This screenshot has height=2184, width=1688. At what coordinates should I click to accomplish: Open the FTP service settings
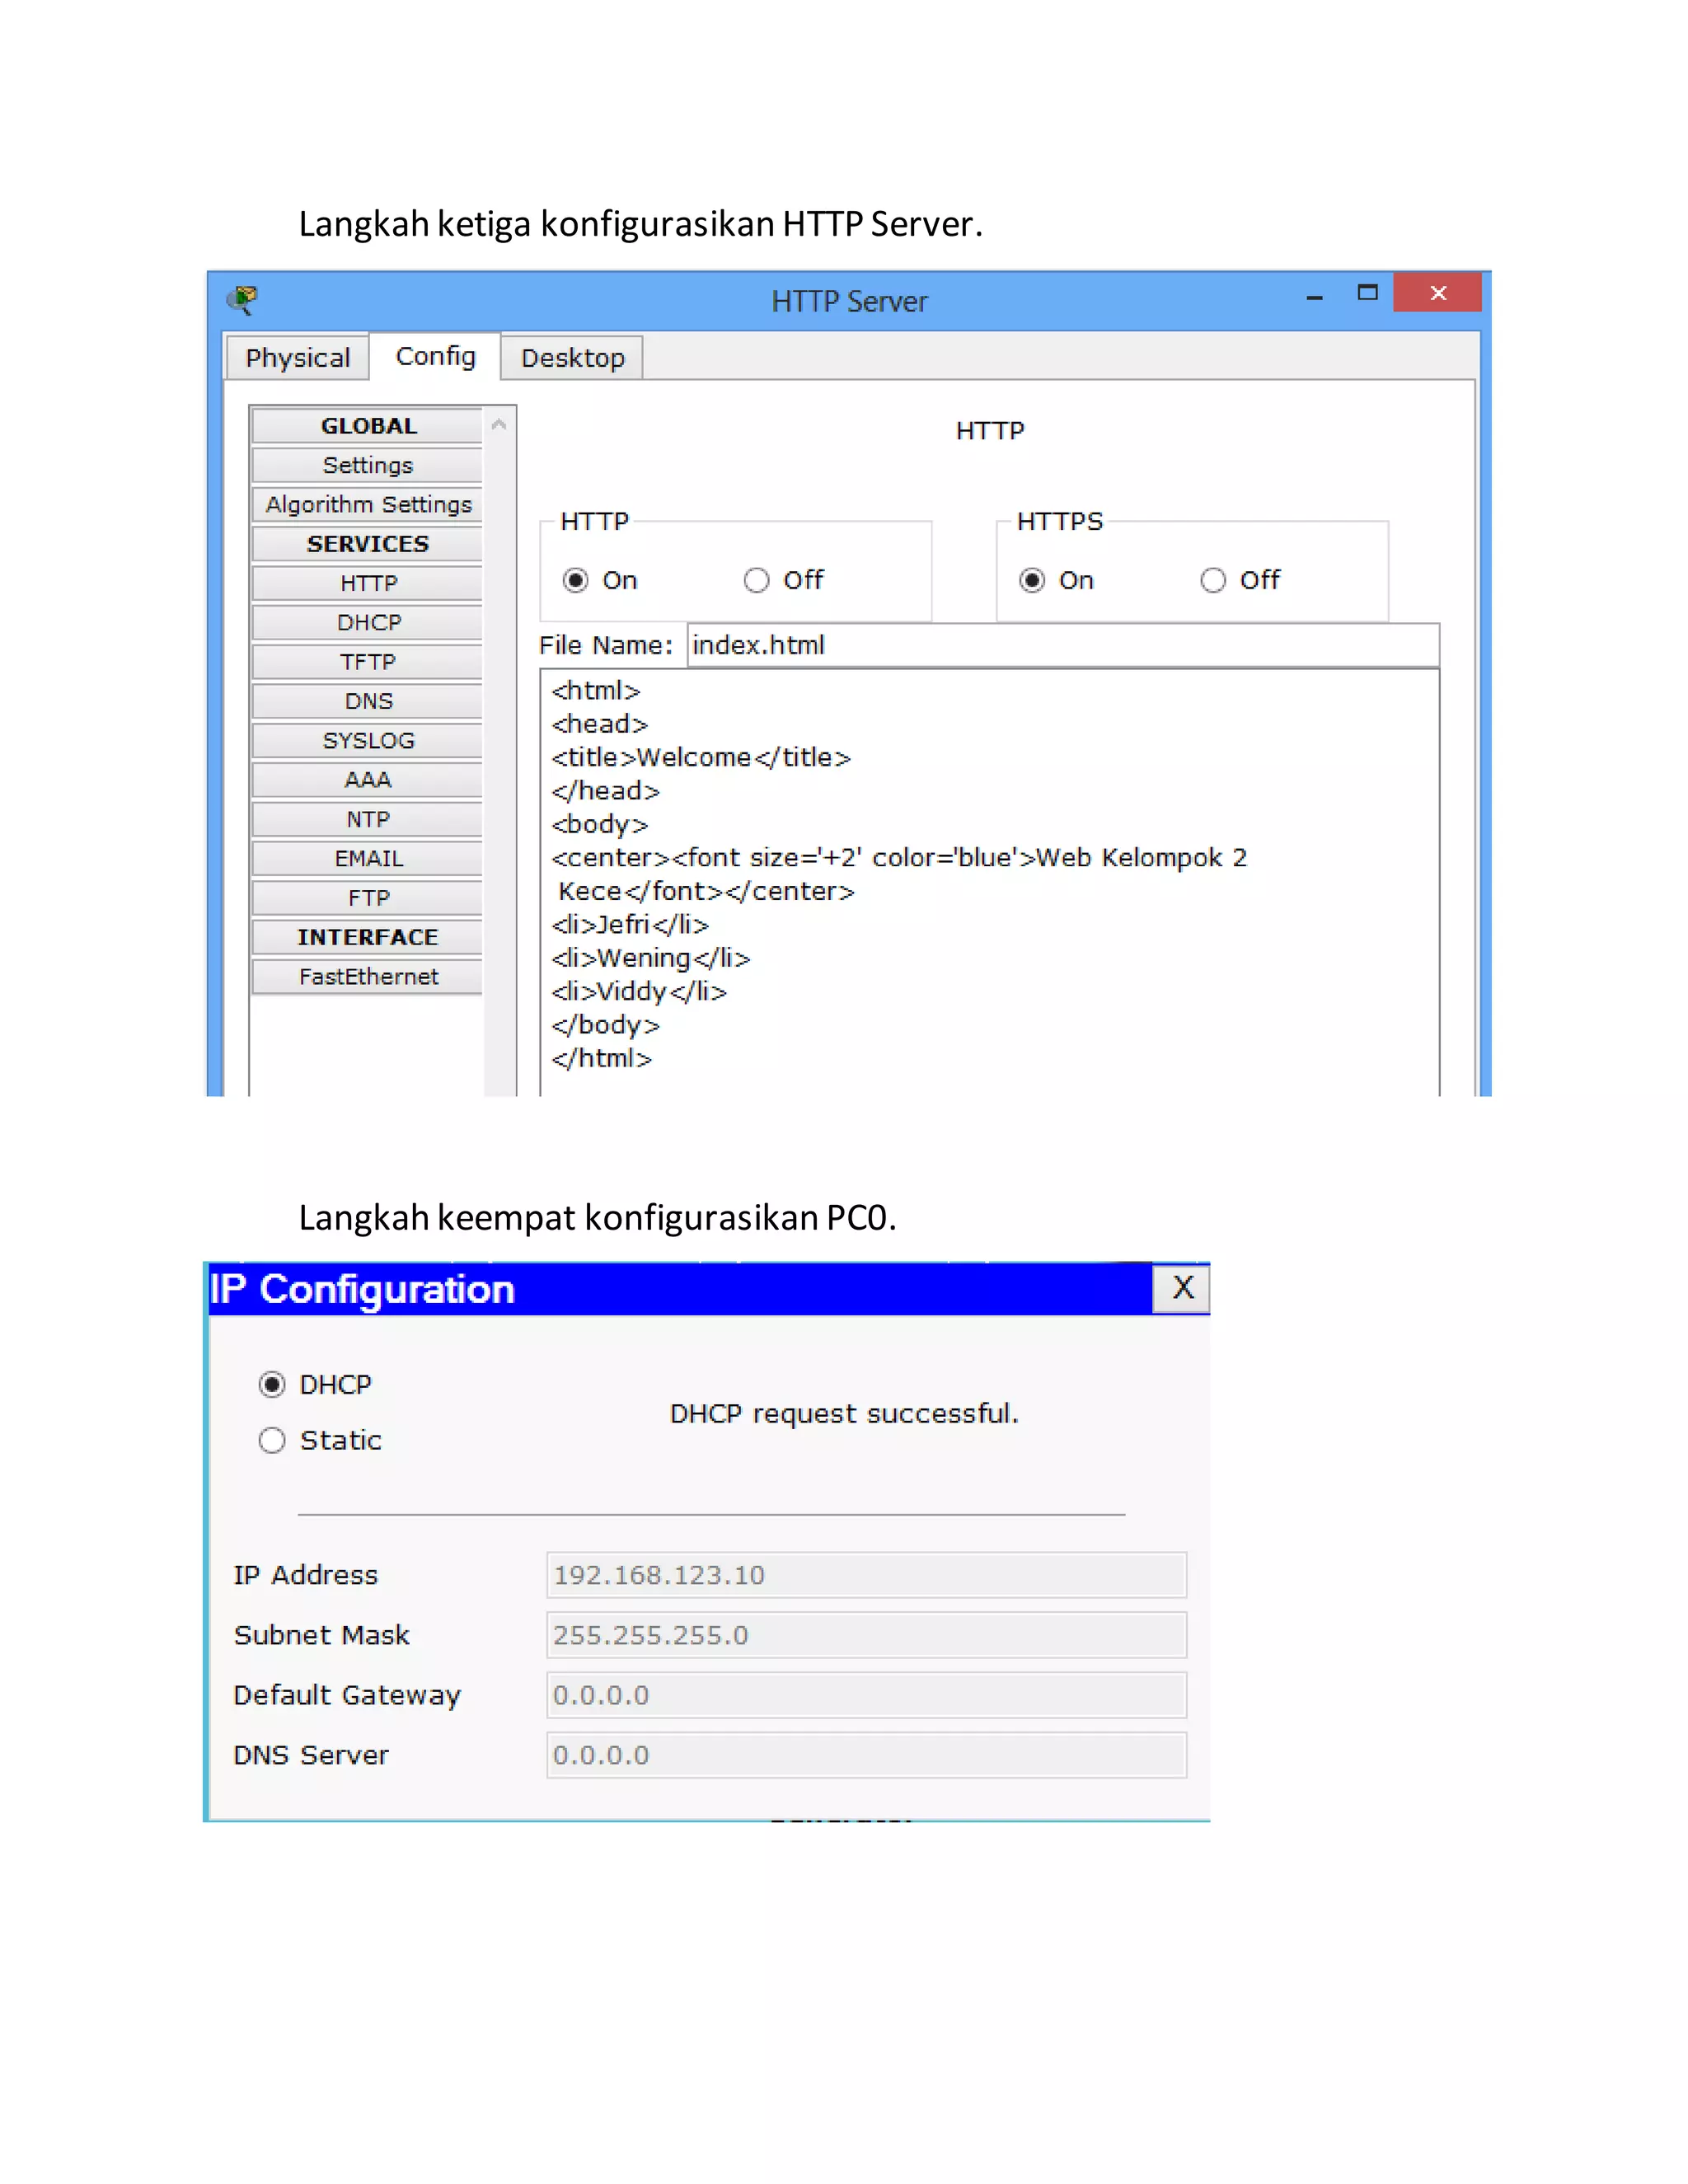coord(368,898)
